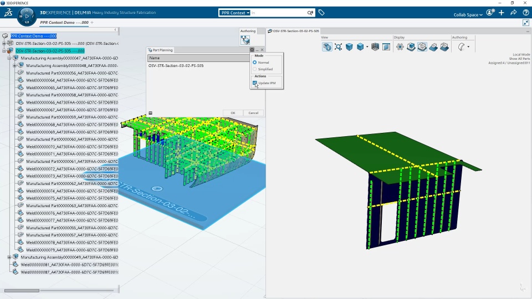
Task: Select Weld00000079 tree item
Action: click(x=72, y=250)
